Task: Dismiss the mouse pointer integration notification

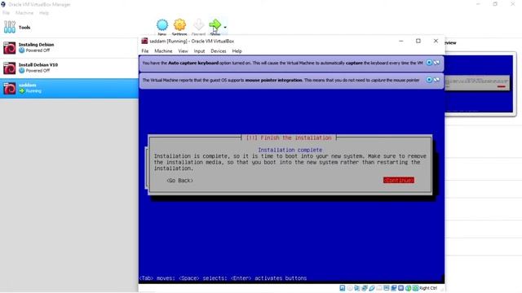Action: pos(429,80)
